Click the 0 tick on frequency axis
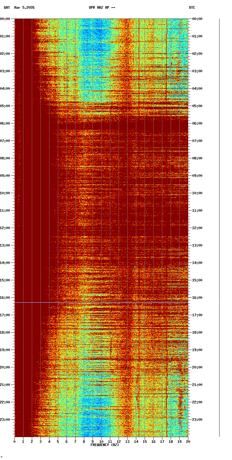The image size is (232, 460). pos(14,442)
